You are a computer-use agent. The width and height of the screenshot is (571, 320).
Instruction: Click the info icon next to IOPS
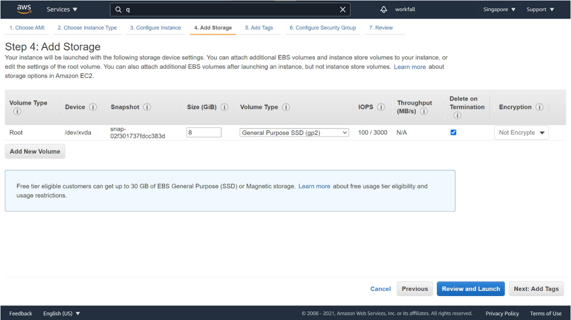(381, 107)
